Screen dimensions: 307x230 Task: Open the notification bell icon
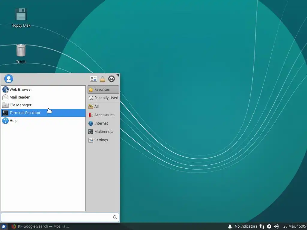[x=230, y=226]
